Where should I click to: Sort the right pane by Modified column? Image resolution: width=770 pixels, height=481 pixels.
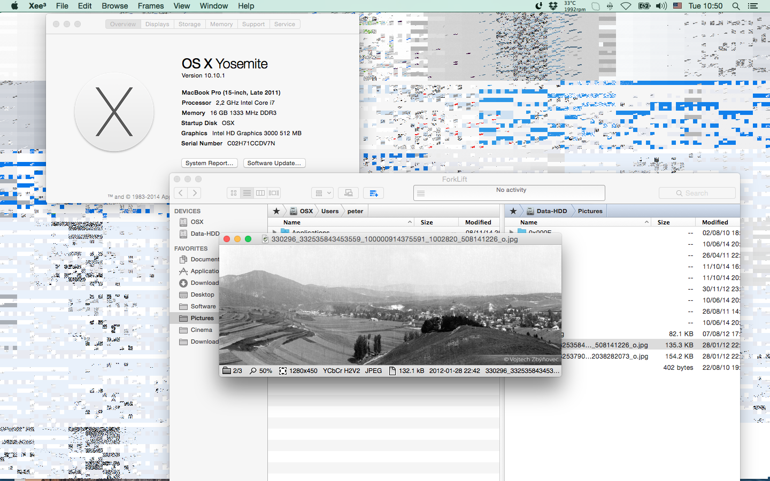pos(718,222)
